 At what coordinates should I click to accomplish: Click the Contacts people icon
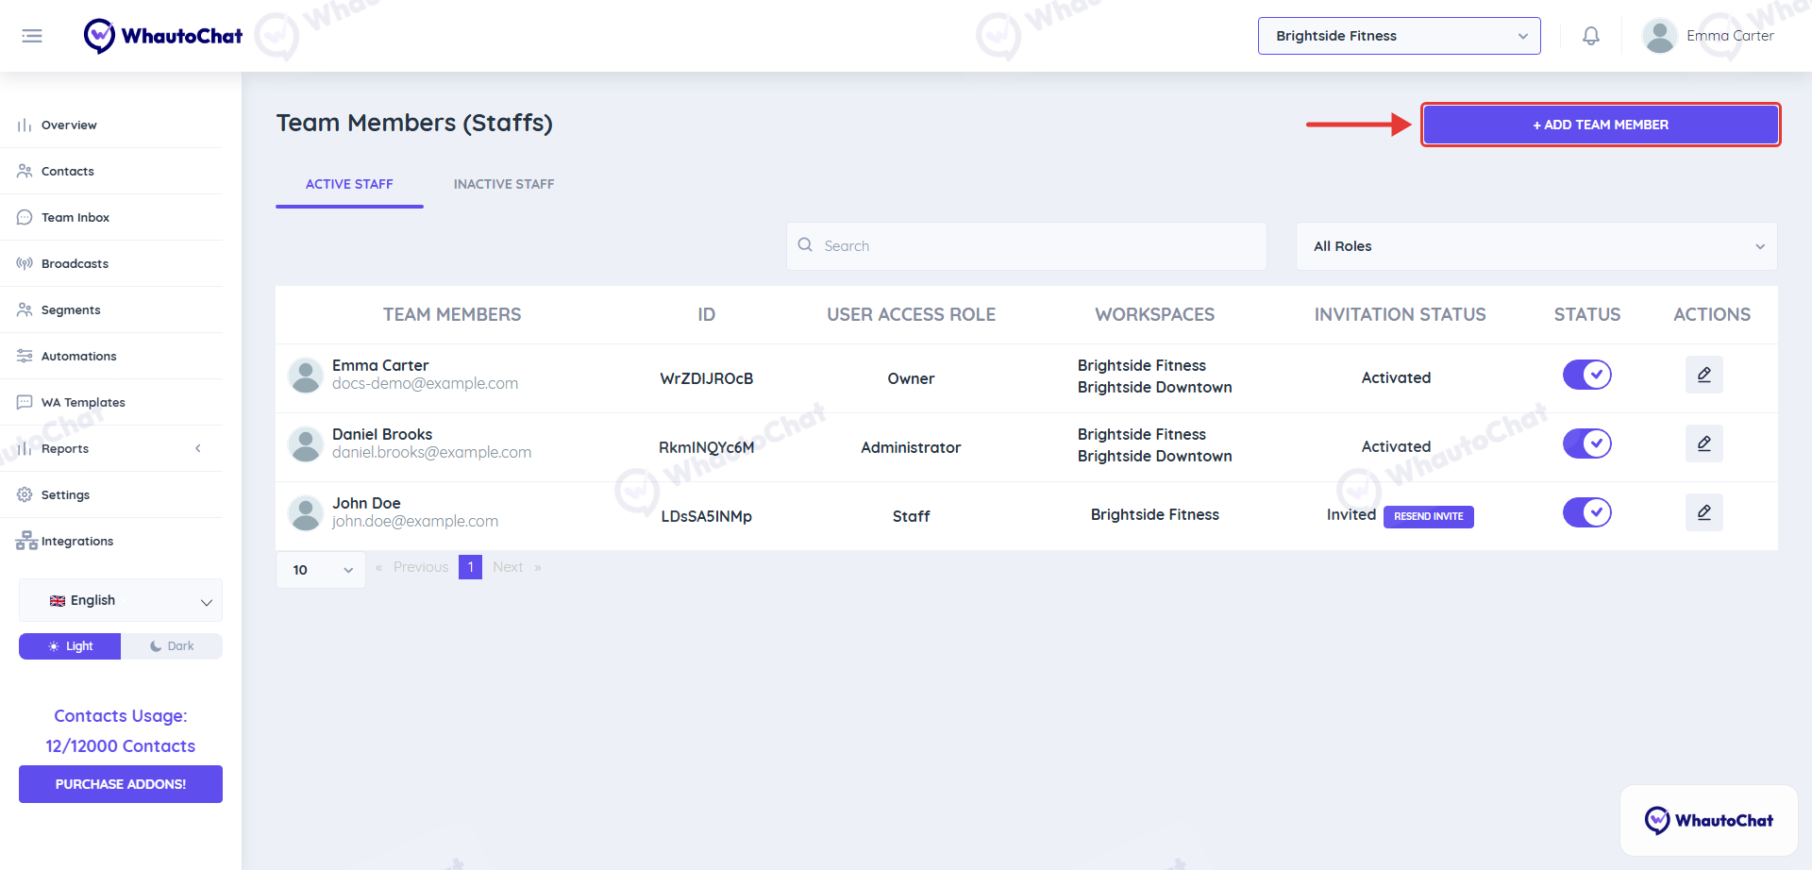click(x=25, y=171)
